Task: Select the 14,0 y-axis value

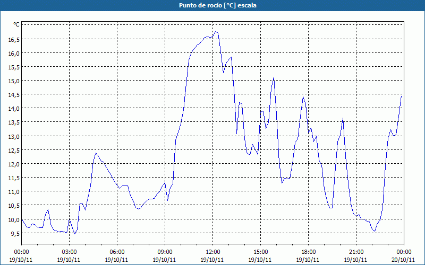Action: click(x=14, y=109)
